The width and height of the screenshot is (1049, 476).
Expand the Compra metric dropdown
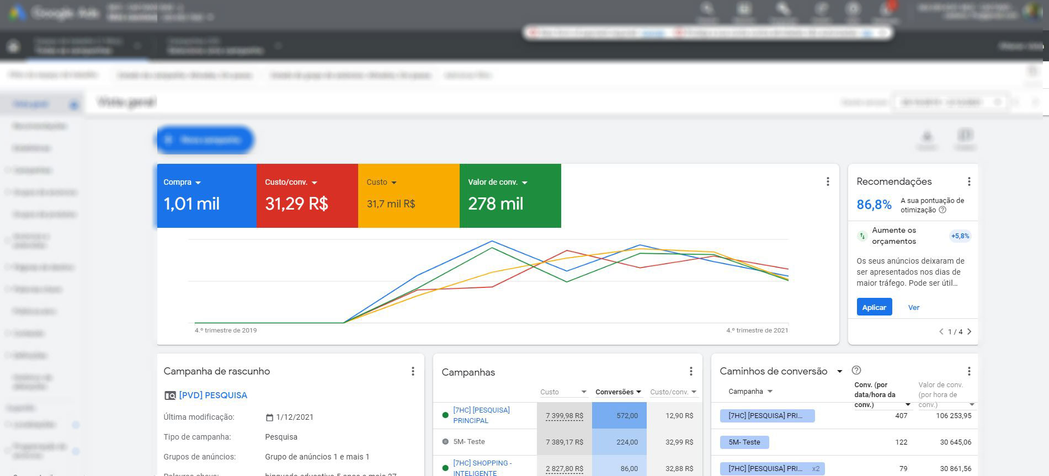click(x=198, y=183)
